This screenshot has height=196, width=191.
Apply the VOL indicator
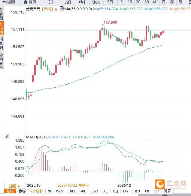coord(83,191)
